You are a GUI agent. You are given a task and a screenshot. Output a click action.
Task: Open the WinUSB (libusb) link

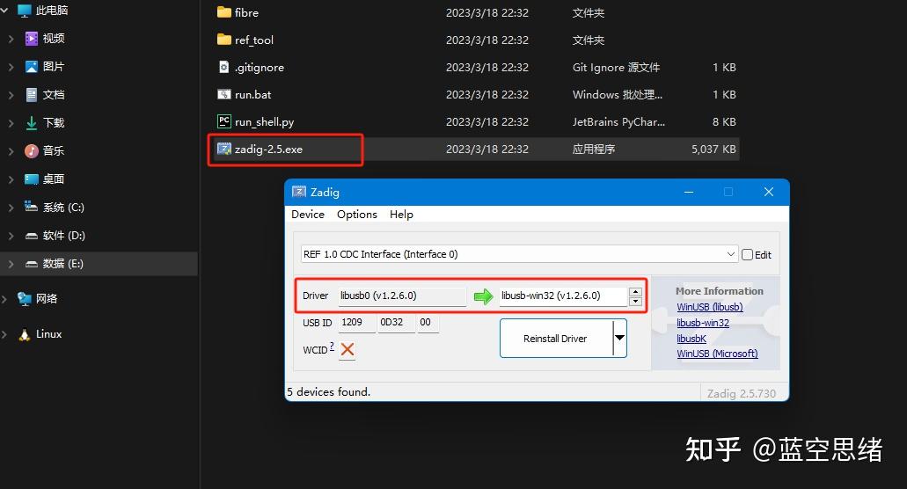pyautogui.click(x=710, y=307)
